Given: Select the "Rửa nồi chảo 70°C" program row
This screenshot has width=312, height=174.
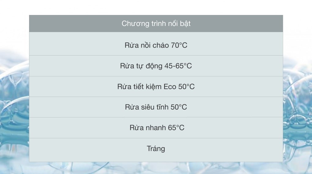Looking at the screenshot, I should point(156,45).
